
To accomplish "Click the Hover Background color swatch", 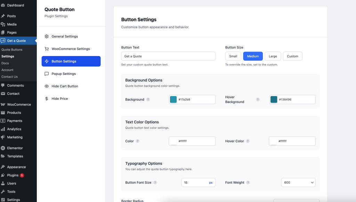I will coord(274,100).
